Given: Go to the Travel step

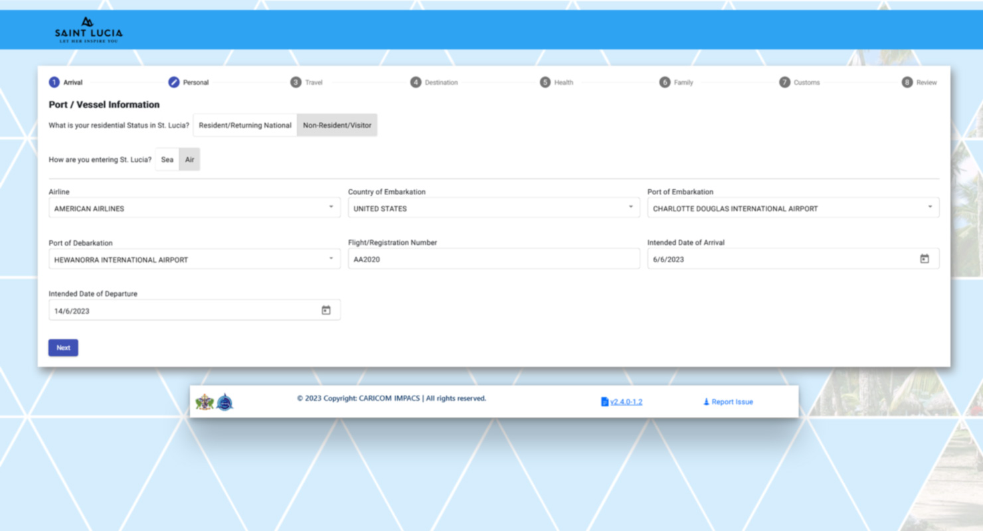Looking at the screenshot, I should (x=306, y=82).
